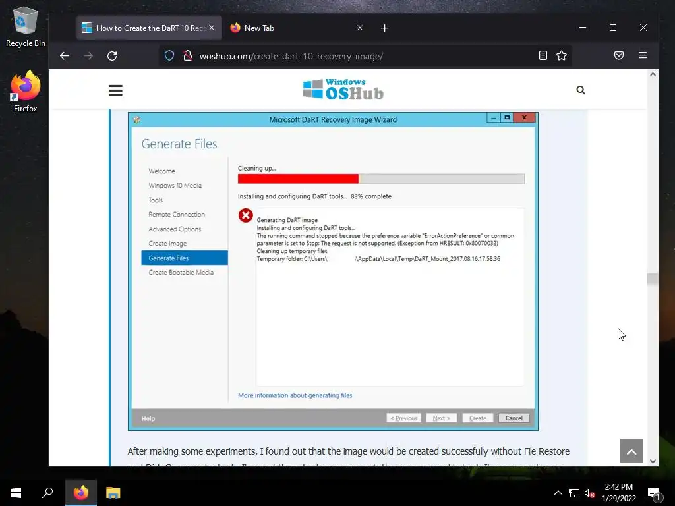Save page to Pocket
The image size is (675, 506).
click(x=618, y=55)
